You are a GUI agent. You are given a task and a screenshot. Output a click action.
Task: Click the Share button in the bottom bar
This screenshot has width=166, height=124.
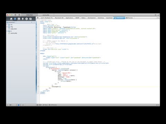point(45,105)
